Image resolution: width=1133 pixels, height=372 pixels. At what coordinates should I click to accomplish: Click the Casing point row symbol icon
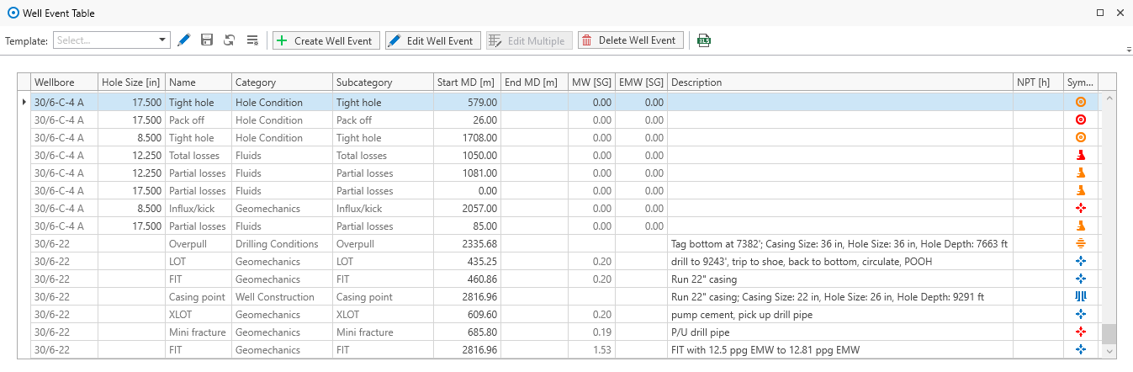click(1081, 296)
